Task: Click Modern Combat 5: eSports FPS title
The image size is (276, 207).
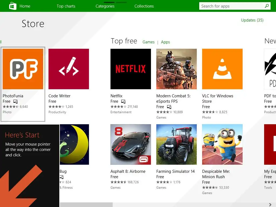Action: click(173, 99)
